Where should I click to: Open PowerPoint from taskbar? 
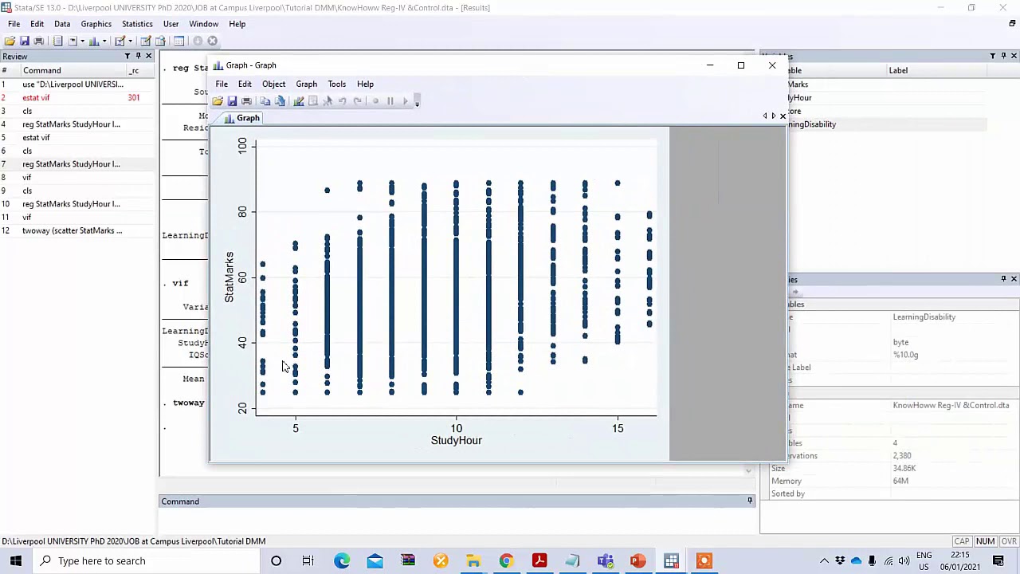point(637,560)
